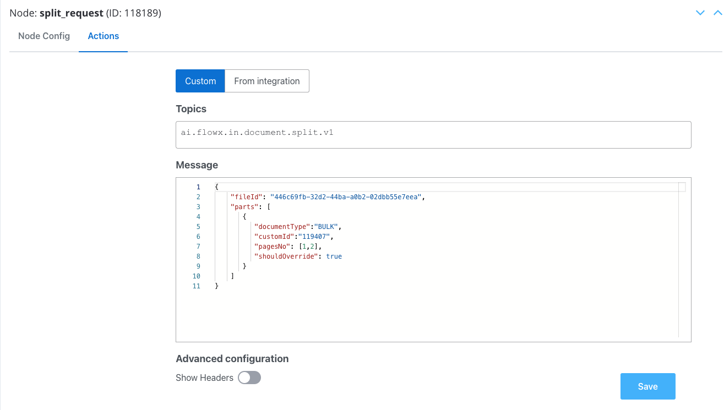
Task: Click the up chevron icon at top right
Action: point(717,13)
